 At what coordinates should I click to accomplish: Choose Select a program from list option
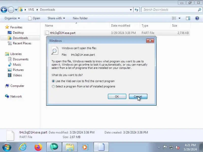click(83, 86)
